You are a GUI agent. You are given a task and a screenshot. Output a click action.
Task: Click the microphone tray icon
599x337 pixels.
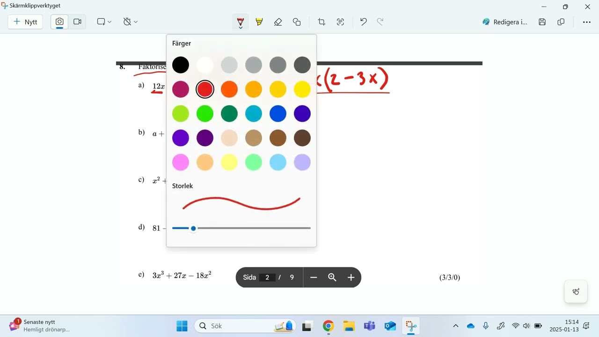pyautogui.click(x=486, y=326)
